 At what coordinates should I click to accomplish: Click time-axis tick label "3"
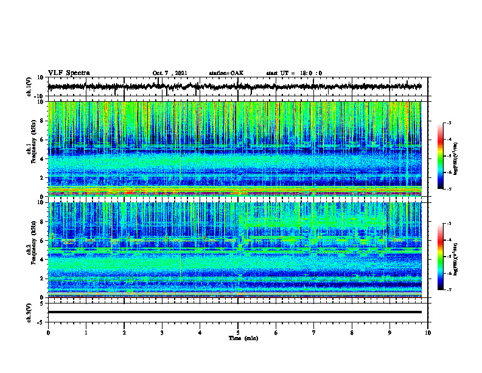(x=162, y=333)
